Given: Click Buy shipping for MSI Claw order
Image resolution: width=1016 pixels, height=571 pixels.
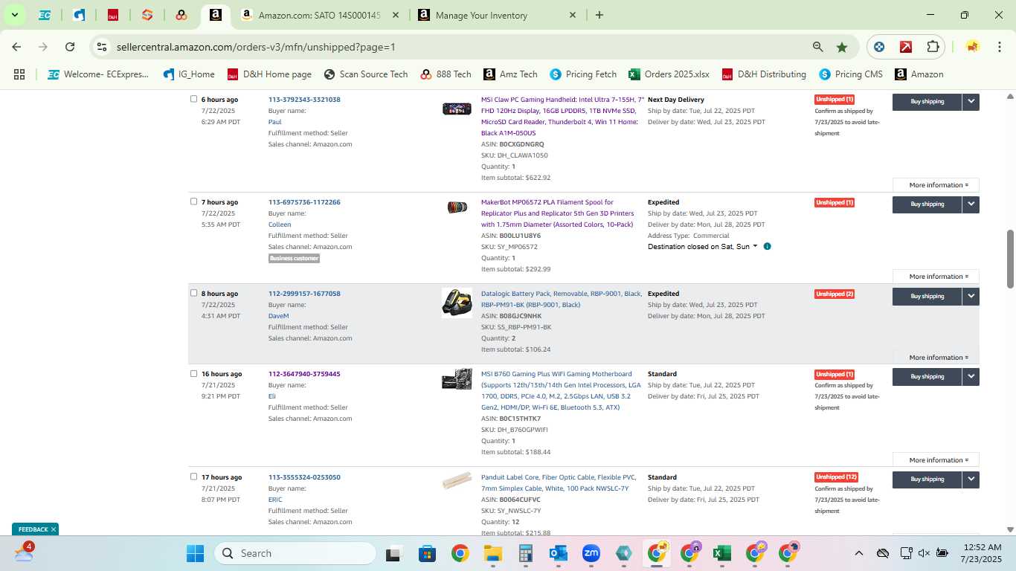Looking at the screenshot, I should tap(927, 101).
